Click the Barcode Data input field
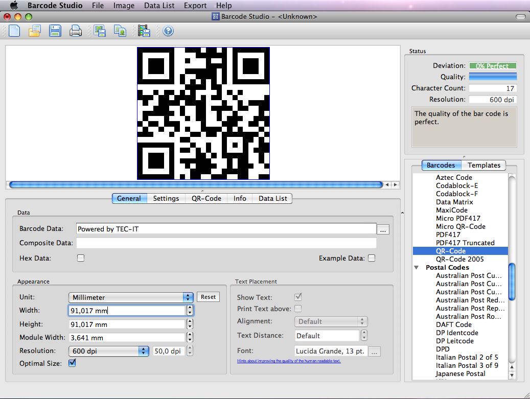Viewport: 530px width, 399px height. [x=226, y=229]
